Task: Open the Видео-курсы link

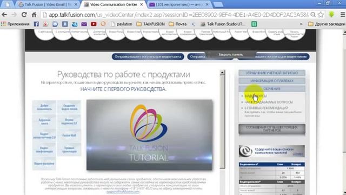Action: 256,96
